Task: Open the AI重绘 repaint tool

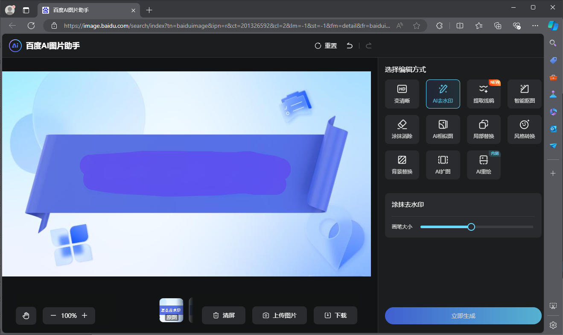Action: point(484,165)
